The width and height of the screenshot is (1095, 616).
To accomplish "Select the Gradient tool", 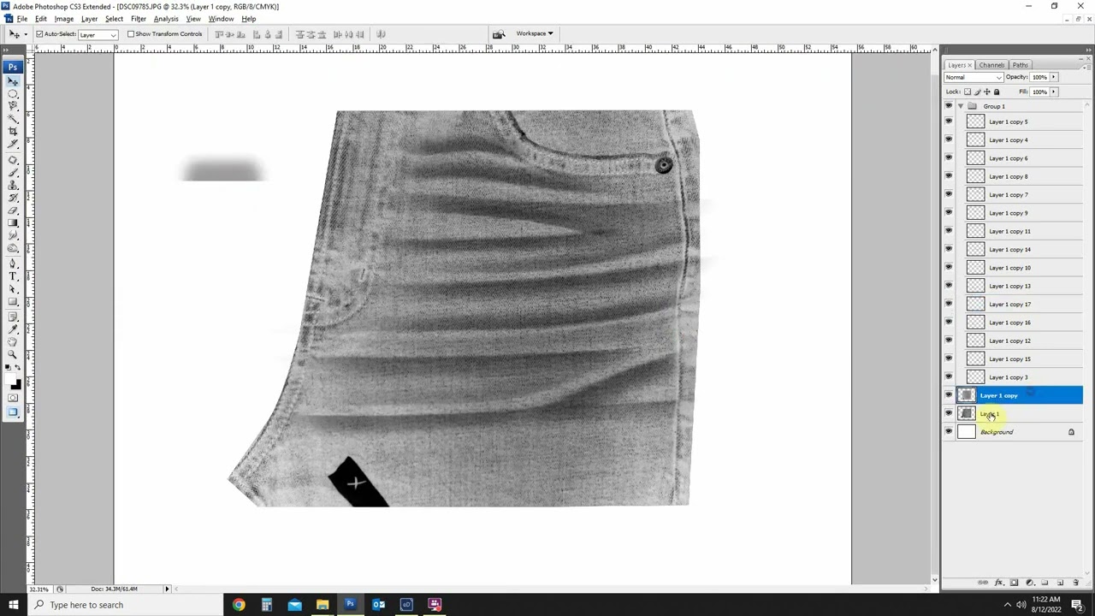I will (x=13, y=222).
